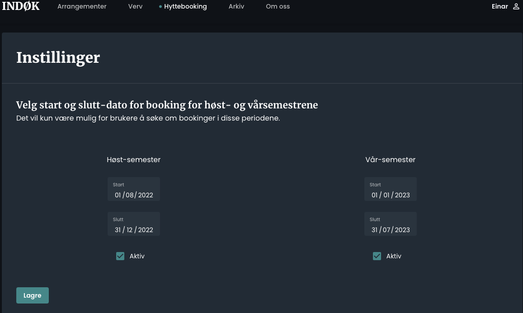
Task: Click the Einar account name
Action: 500,6
